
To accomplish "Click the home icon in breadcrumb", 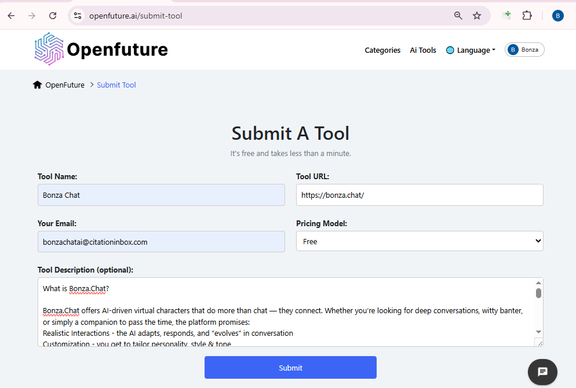I will click(x=38, y=85).
